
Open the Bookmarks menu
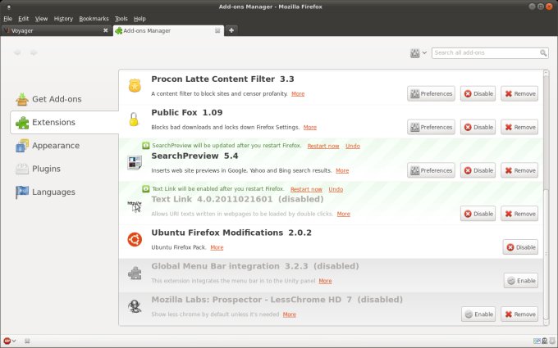[x=94, y=19]
